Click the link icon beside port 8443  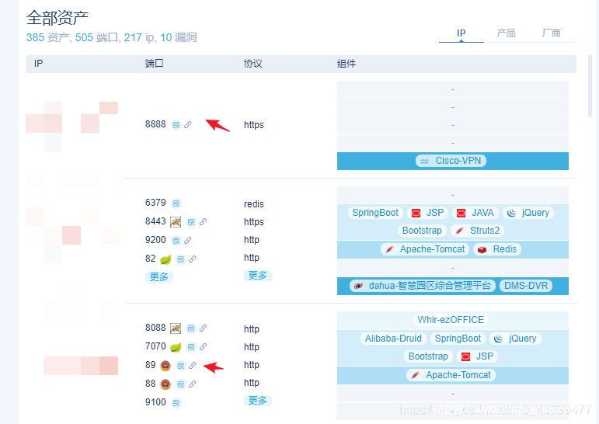tap(203, 222)
